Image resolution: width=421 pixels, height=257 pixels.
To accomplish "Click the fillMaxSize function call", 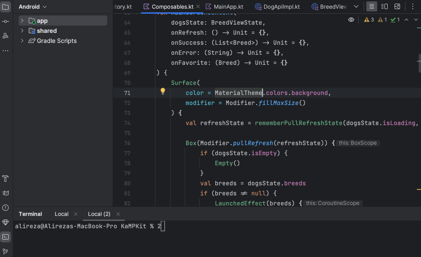I will [x=278, y=103].
